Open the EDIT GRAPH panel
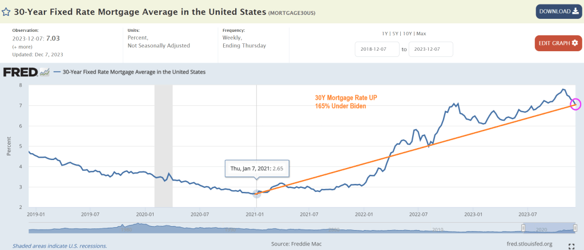Screen dimensions: 584x250 [x=558, y=43]
